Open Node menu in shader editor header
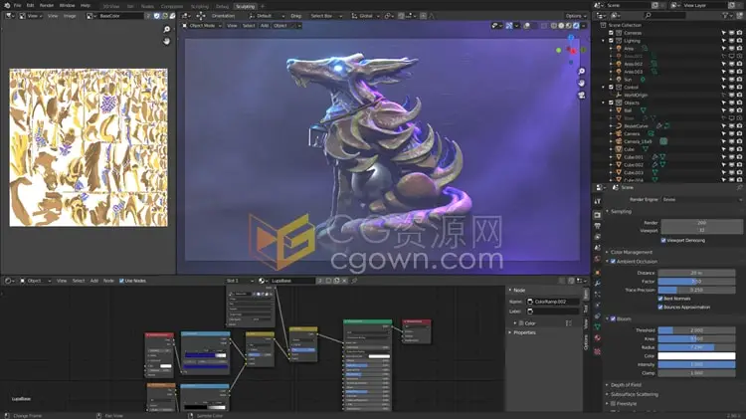The image size is (746, 419). (108, 281)
